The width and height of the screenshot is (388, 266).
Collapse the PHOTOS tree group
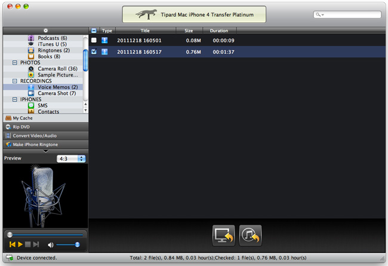coord(15,63)
